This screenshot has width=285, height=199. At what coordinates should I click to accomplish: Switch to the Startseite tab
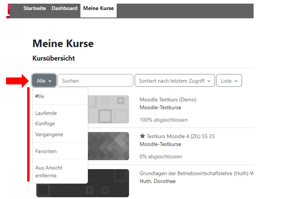tap(34, 8)
